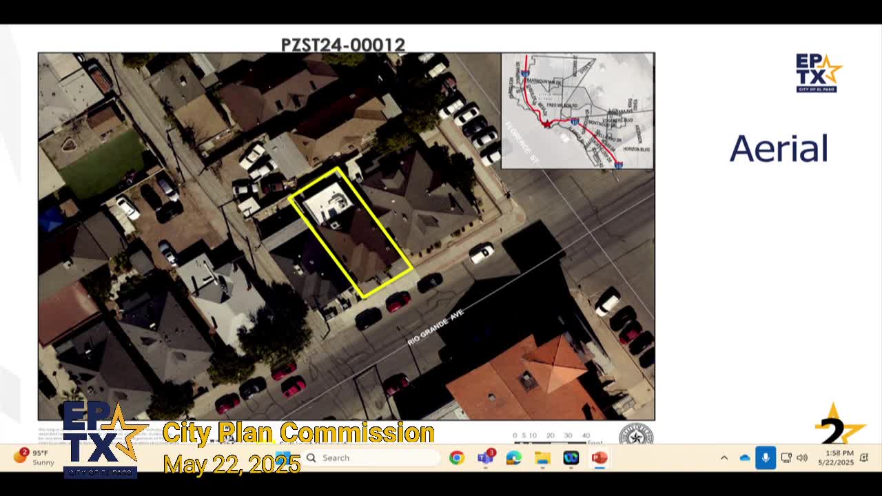This screenshot has height=496, width=882.
Task: Open File Explorer from the taskbar
Action: (543, 458)
